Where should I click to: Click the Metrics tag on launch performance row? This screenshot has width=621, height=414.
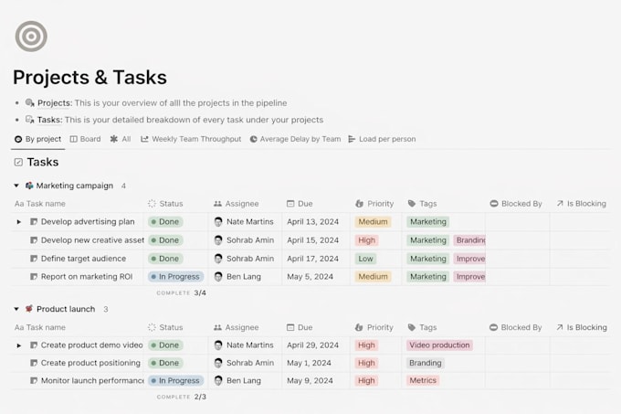click(x=423, y=381)
